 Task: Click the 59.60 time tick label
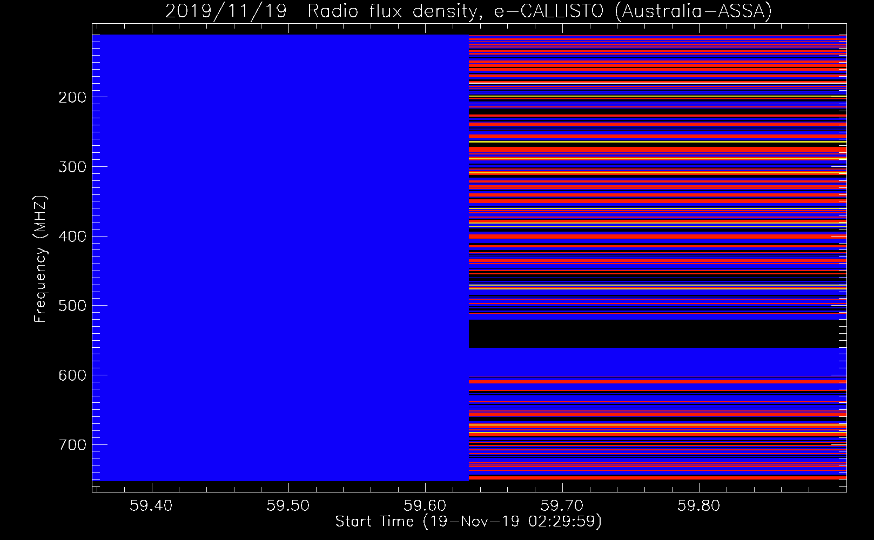coord(426,505)
